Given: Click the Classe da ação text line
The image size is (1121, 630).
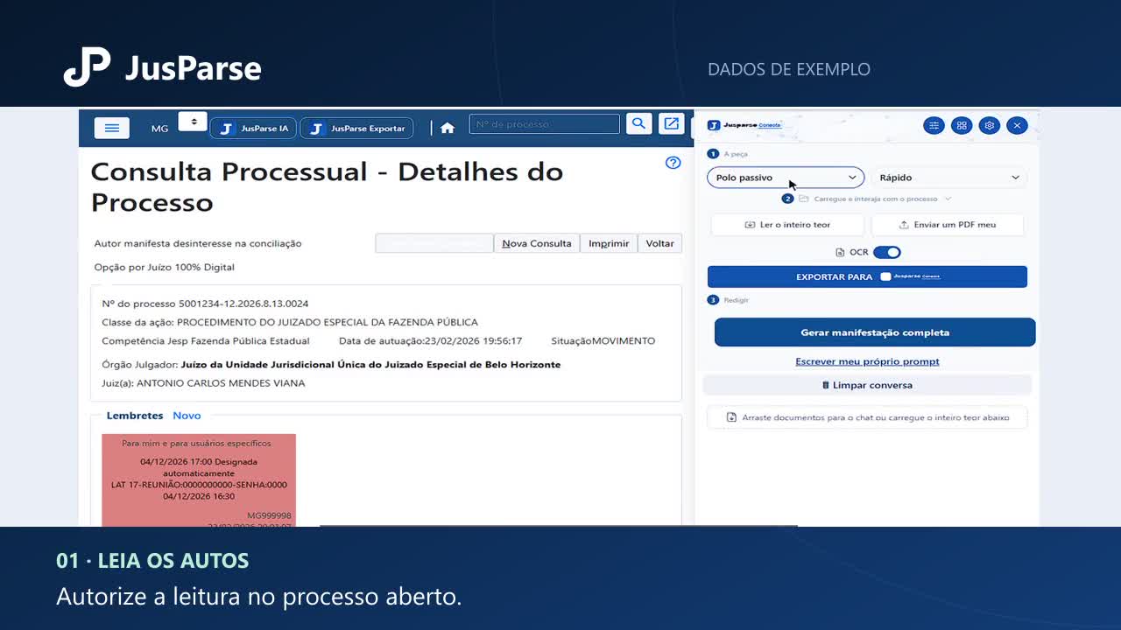Looking at the screenshot, I should click(290, 322).
